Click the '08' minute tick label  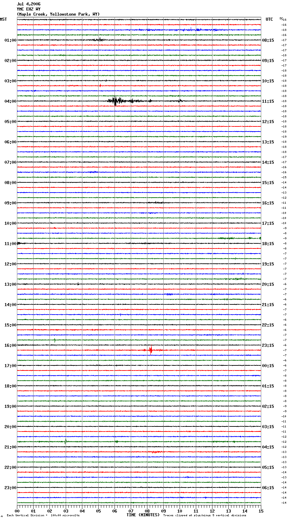pos(147,511)
